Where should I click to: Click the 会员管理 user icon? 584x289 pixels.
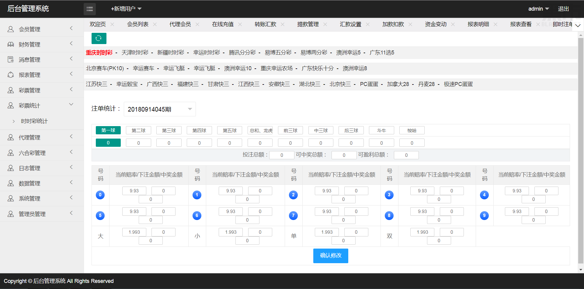11,29
